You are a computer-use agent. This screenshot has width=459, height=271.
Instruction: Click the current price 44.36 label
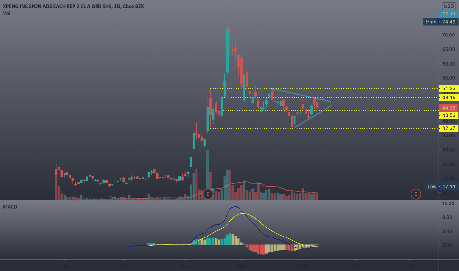[449, 108]
